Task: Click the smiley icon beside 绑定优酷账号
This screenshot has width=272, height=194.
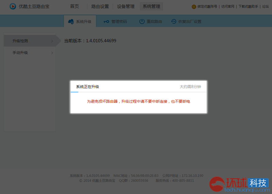Action: pyautogui.click(x=194, y=6)
